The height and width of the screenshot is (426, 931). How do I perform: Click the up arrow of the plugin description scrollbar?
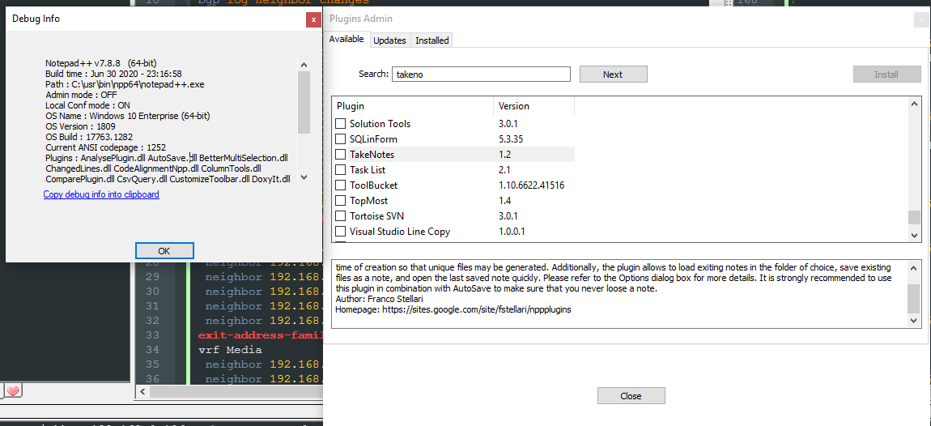coord(914,266)
